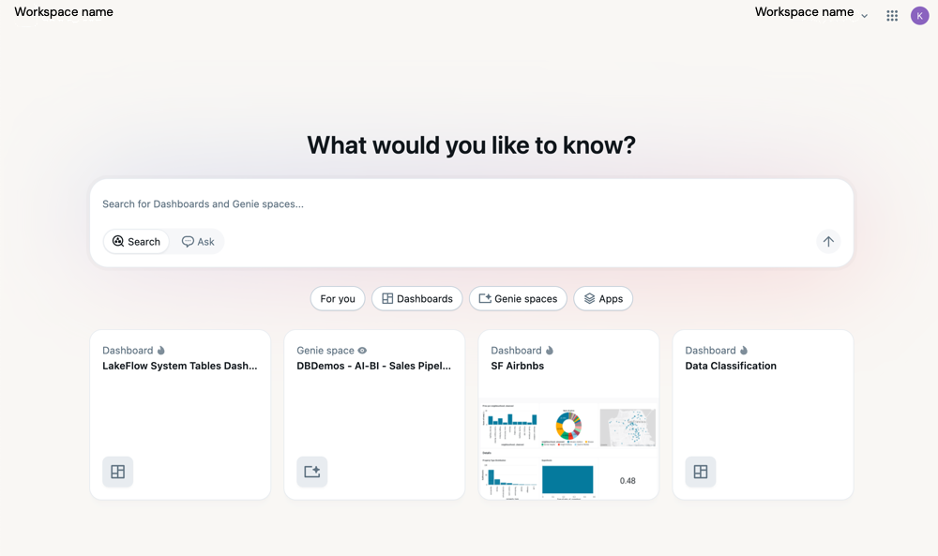Open the apps grid launcher icon
This screenshot has width=938, height=556.
pos(892,16)
